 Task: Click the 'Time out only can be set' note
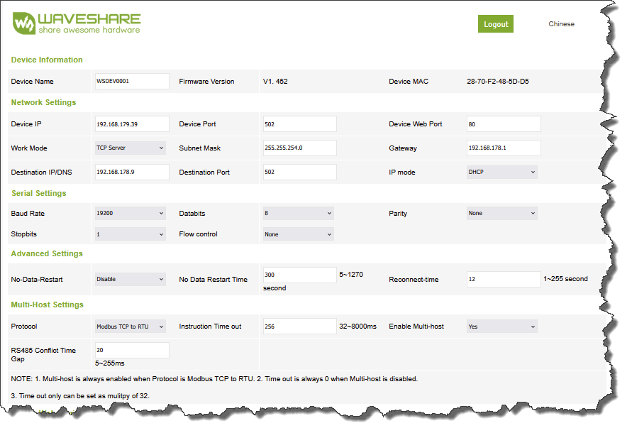80,396
